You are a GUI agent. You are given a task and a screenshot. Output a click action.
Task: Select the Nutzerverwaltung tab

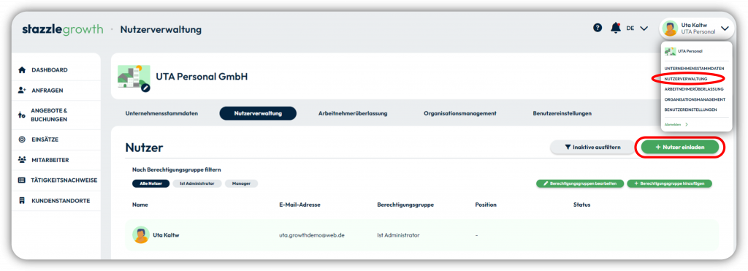coord(258,113)
